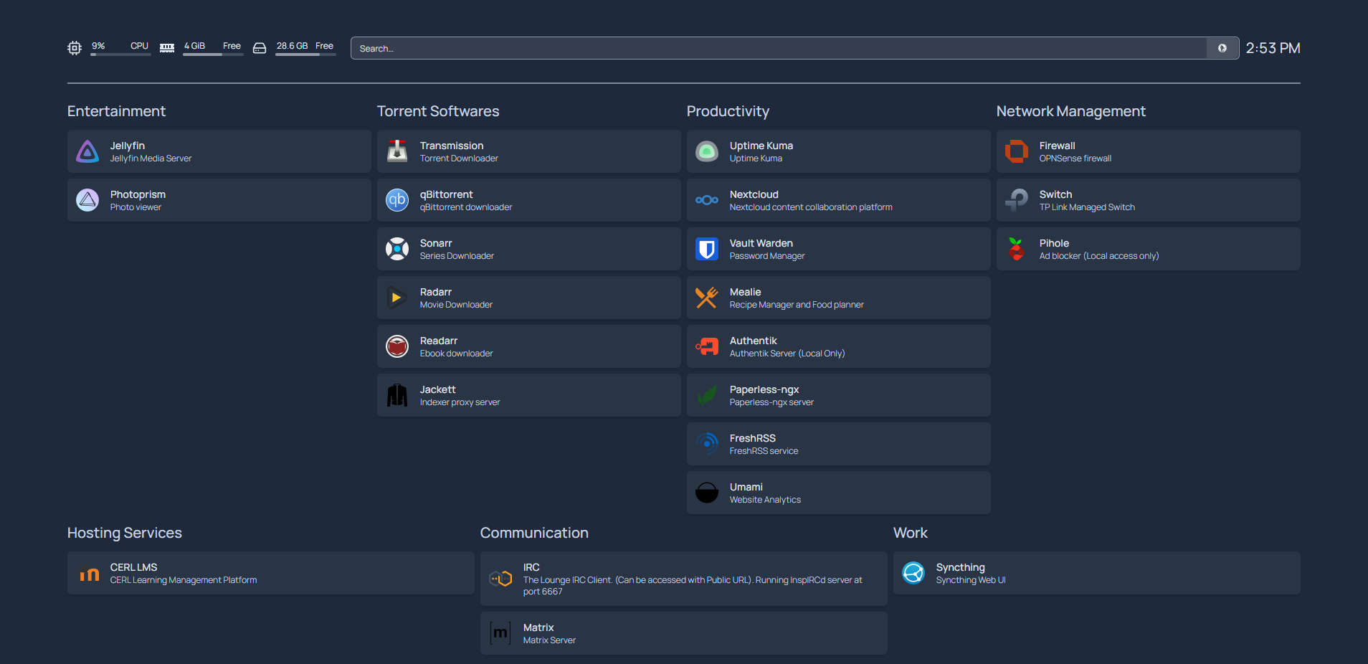Open the Syncthing title link
Image resolution: width=1368 pixels, height=664 pixels.
[961, 567]
